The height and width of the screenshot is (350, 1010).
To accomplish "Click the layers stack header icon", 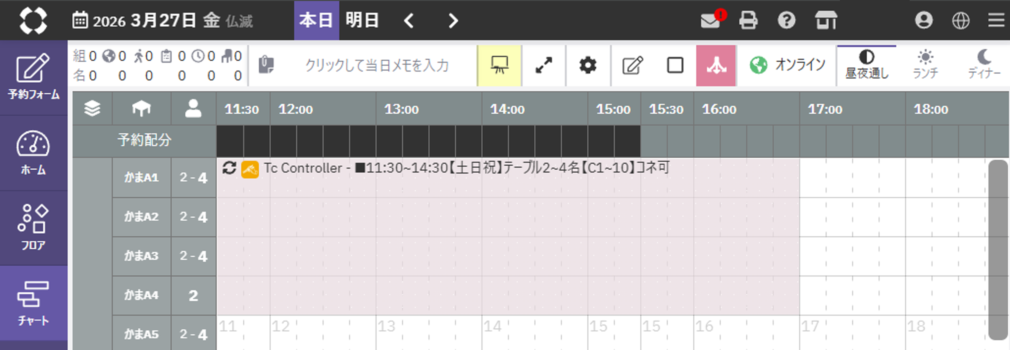I will click(x=92, y=109).
